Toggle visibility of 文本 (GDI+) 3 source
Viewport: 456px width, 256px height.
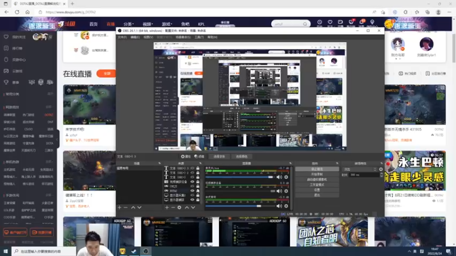192,168
